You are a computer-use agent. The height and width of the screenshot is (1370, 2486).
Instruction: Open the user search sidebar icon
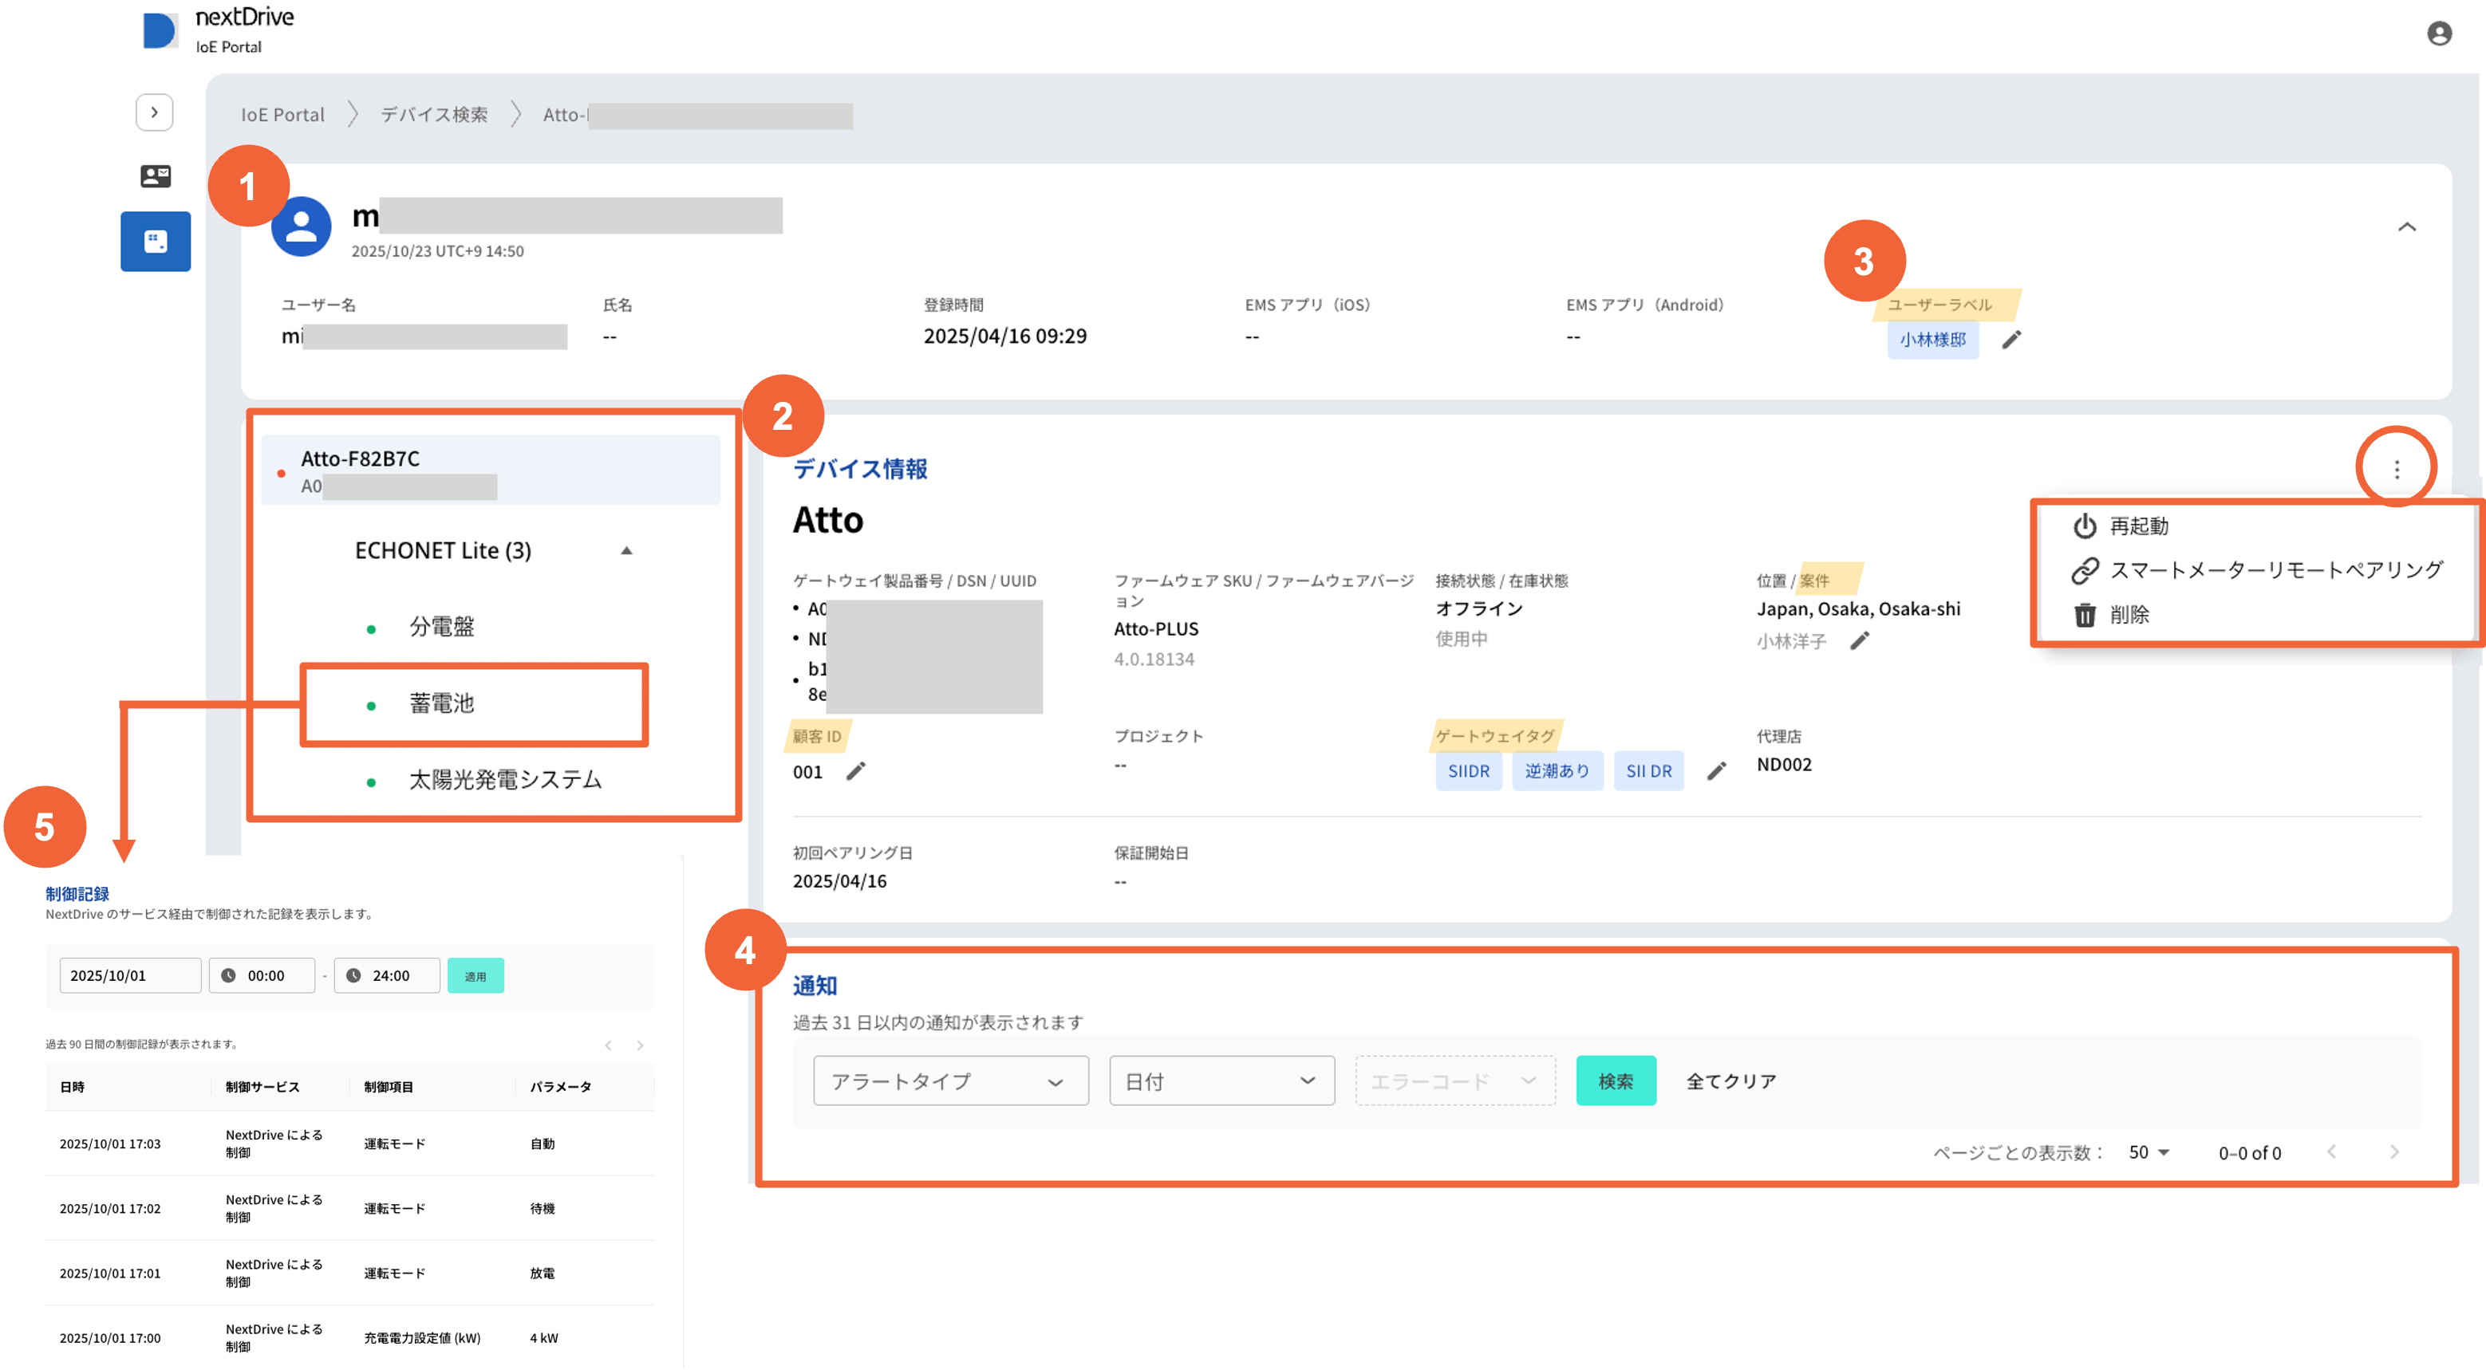coord(156,175)
